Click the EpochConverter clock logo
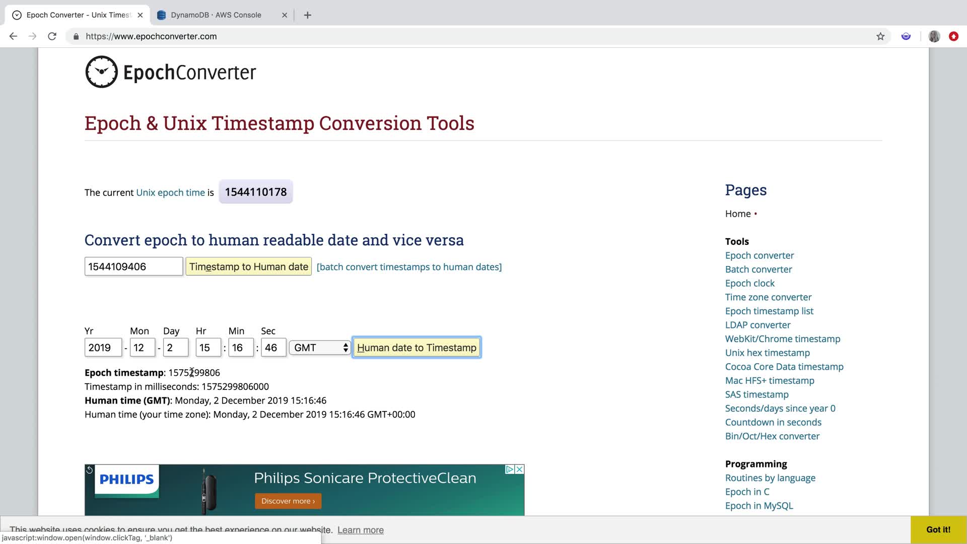The image size is (967, 544). click(x=101, y=72)
